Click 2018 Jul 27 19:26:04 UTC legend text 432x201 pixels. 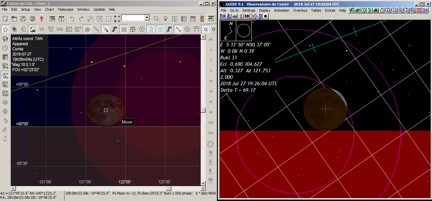point(249,83)
